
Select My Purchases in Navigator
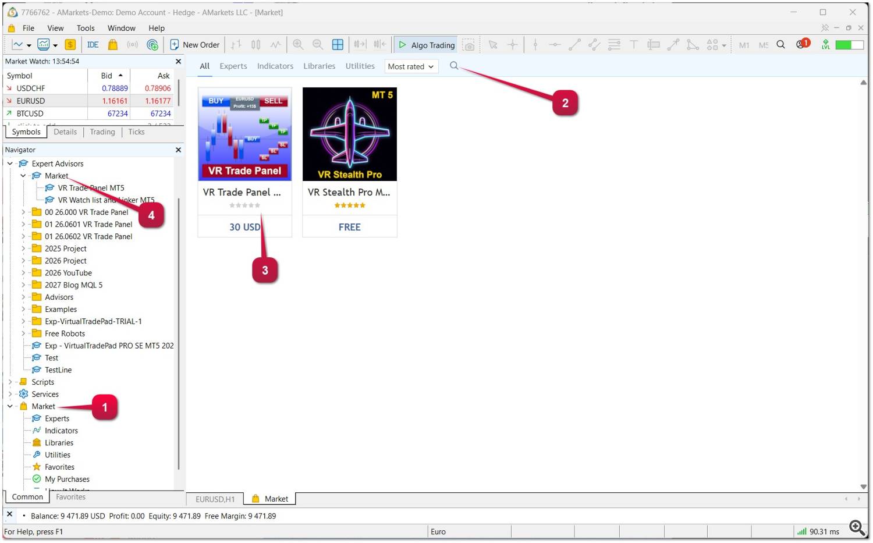[67, 479]
